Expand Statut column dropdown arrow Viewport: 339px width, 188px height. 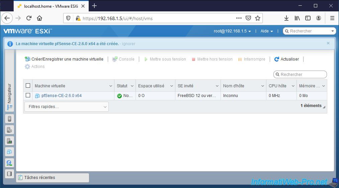pyautogui.click(x=132, y=86)
